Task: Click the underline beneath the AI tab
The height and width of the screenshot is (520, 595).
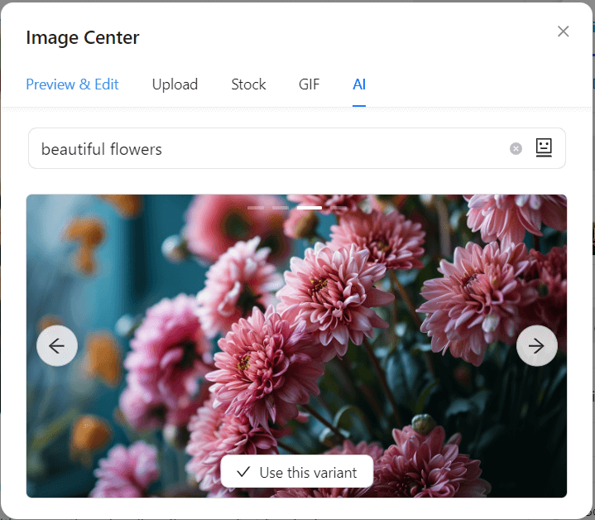Action: pyautogui.click(x=359, y=106)
